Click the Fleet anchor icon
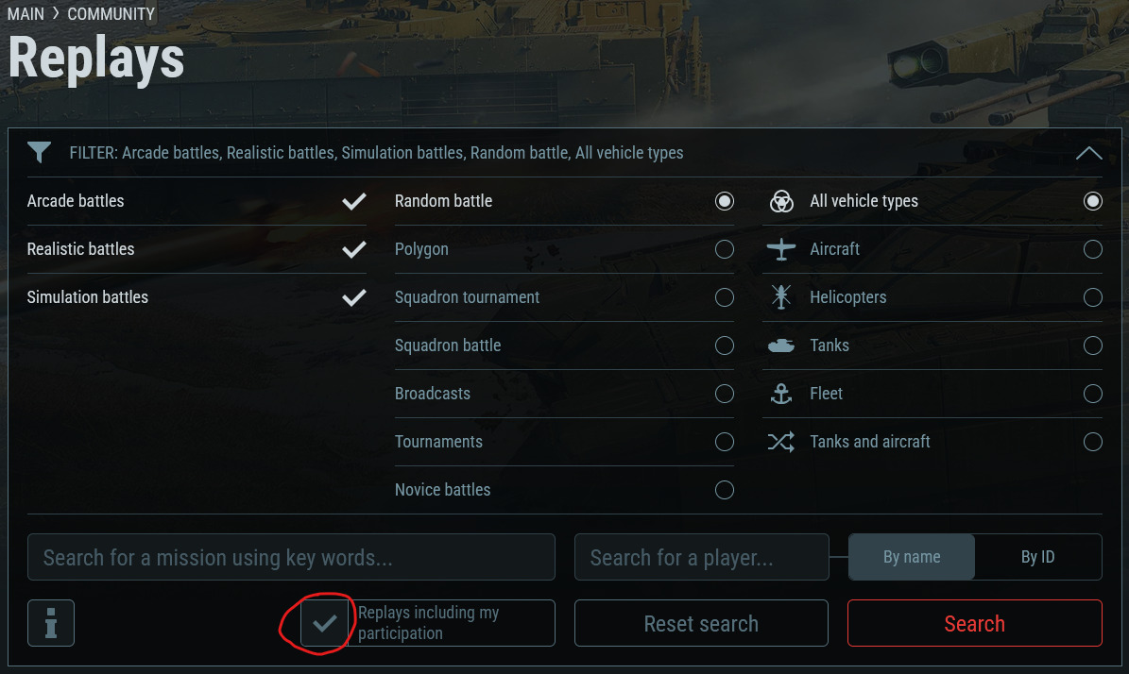 pyautogui.click(x=781, y=394)
